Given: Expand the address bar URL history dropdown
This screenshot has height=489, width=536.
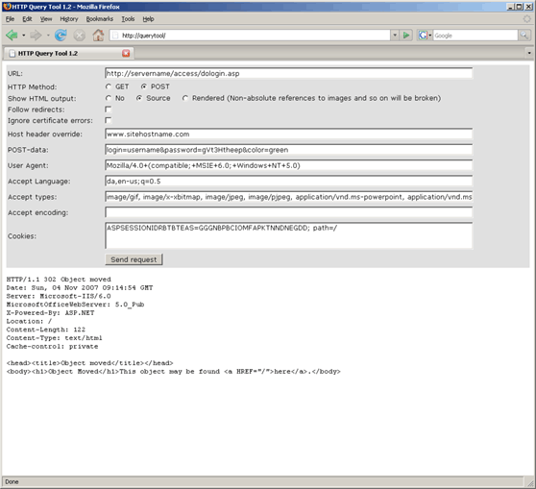Looking at the screenshot, I should [395, 36].
